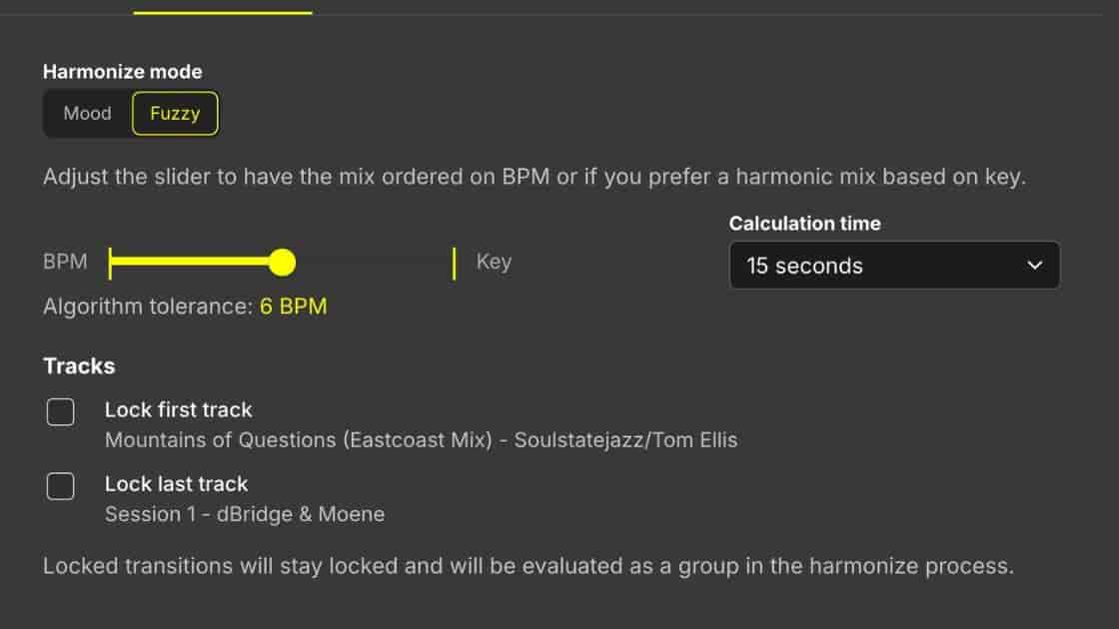Click the Key end of the slider
Viewport: 1119px width, 629px height.
pos(453,263)
